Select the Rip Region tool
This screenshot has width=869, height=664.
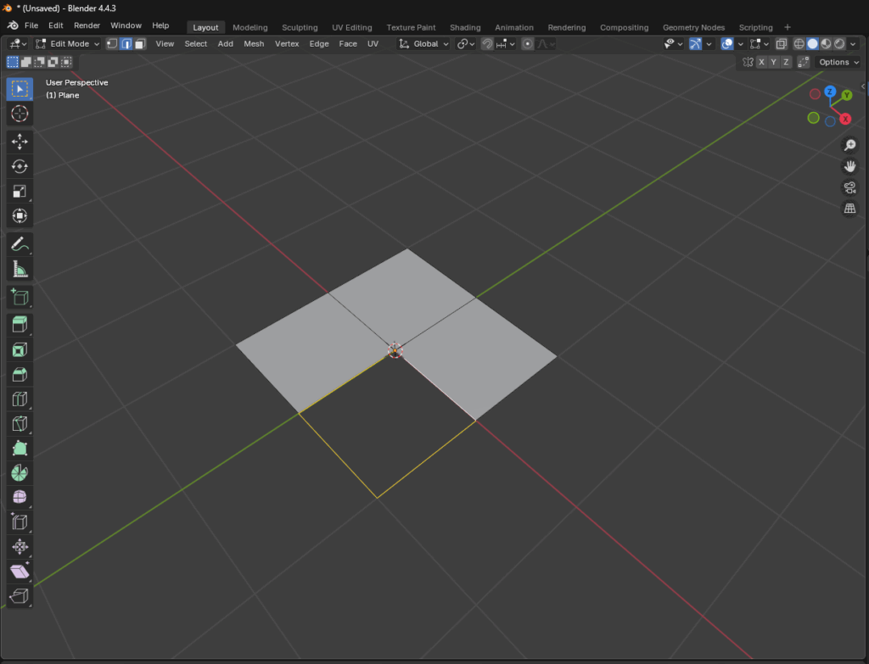coord(20,596)
